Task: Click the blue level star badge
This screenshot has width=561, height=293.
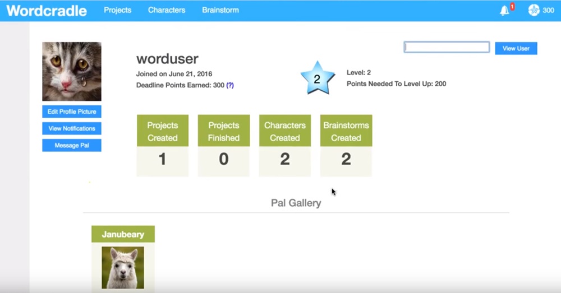Action: 317,78
